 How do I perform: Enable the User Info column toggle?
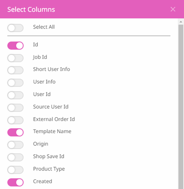click(x=16, y=83)
